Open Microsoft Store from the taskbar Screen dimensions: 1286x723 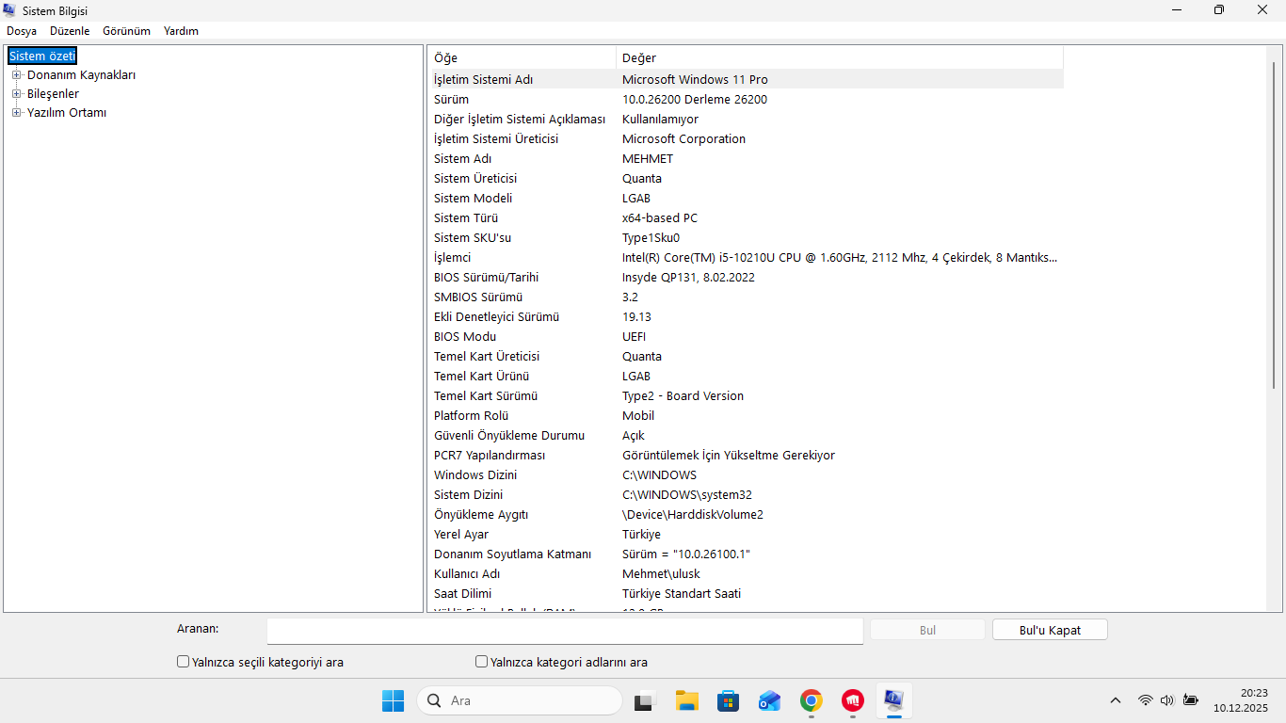point(728,700)
